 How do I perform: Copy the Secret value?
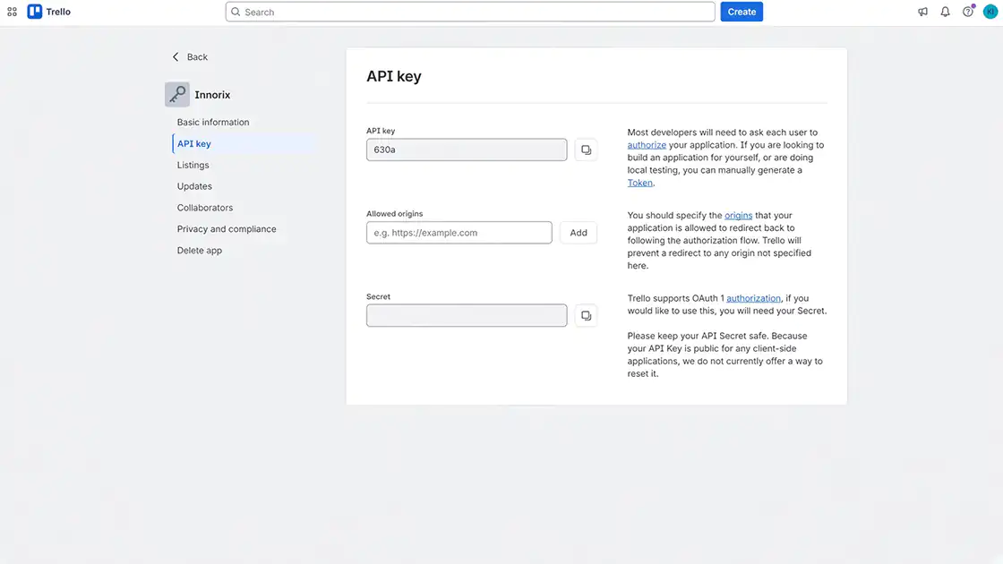coord(586,315)
